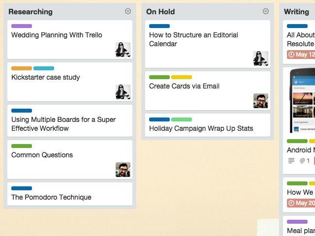This screenshot has width=315, height=236.
Task: Click member avatar on Create Cards via Email
Action: click(261, 101)
